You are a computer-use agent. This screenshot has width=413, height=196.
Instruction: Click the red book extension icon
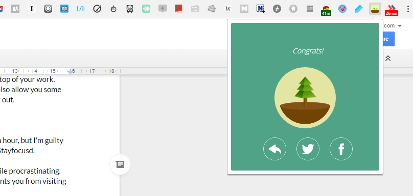179,9
